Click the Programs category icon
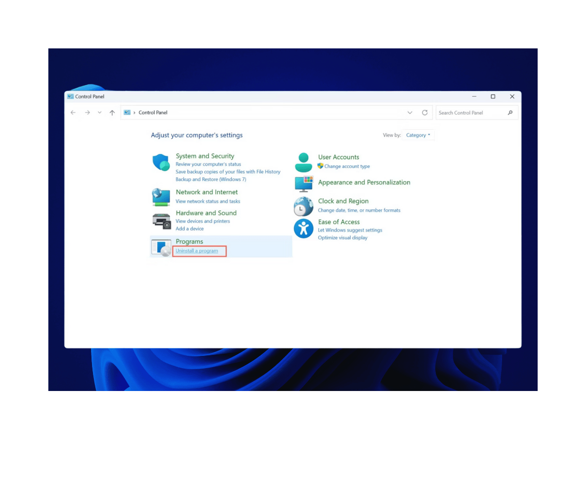Viewport: 586px width, 484px height. coord(161,248)
